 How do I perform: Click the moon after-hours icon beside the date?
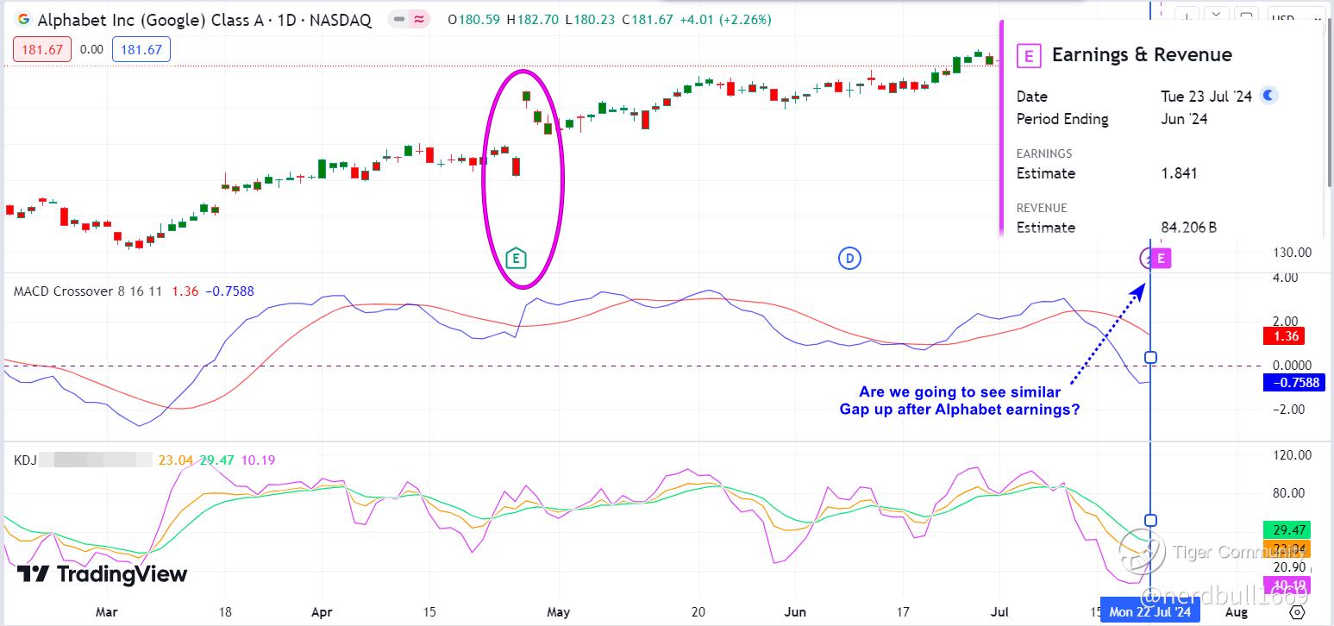tap(1268, 96)
